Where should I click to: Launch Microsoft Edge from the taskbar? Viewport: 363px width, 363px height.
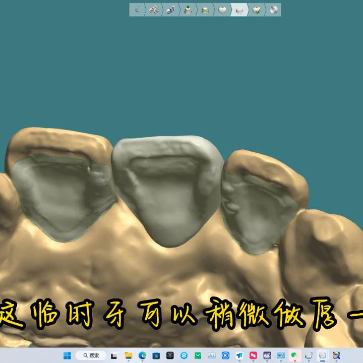coord(142,355)
